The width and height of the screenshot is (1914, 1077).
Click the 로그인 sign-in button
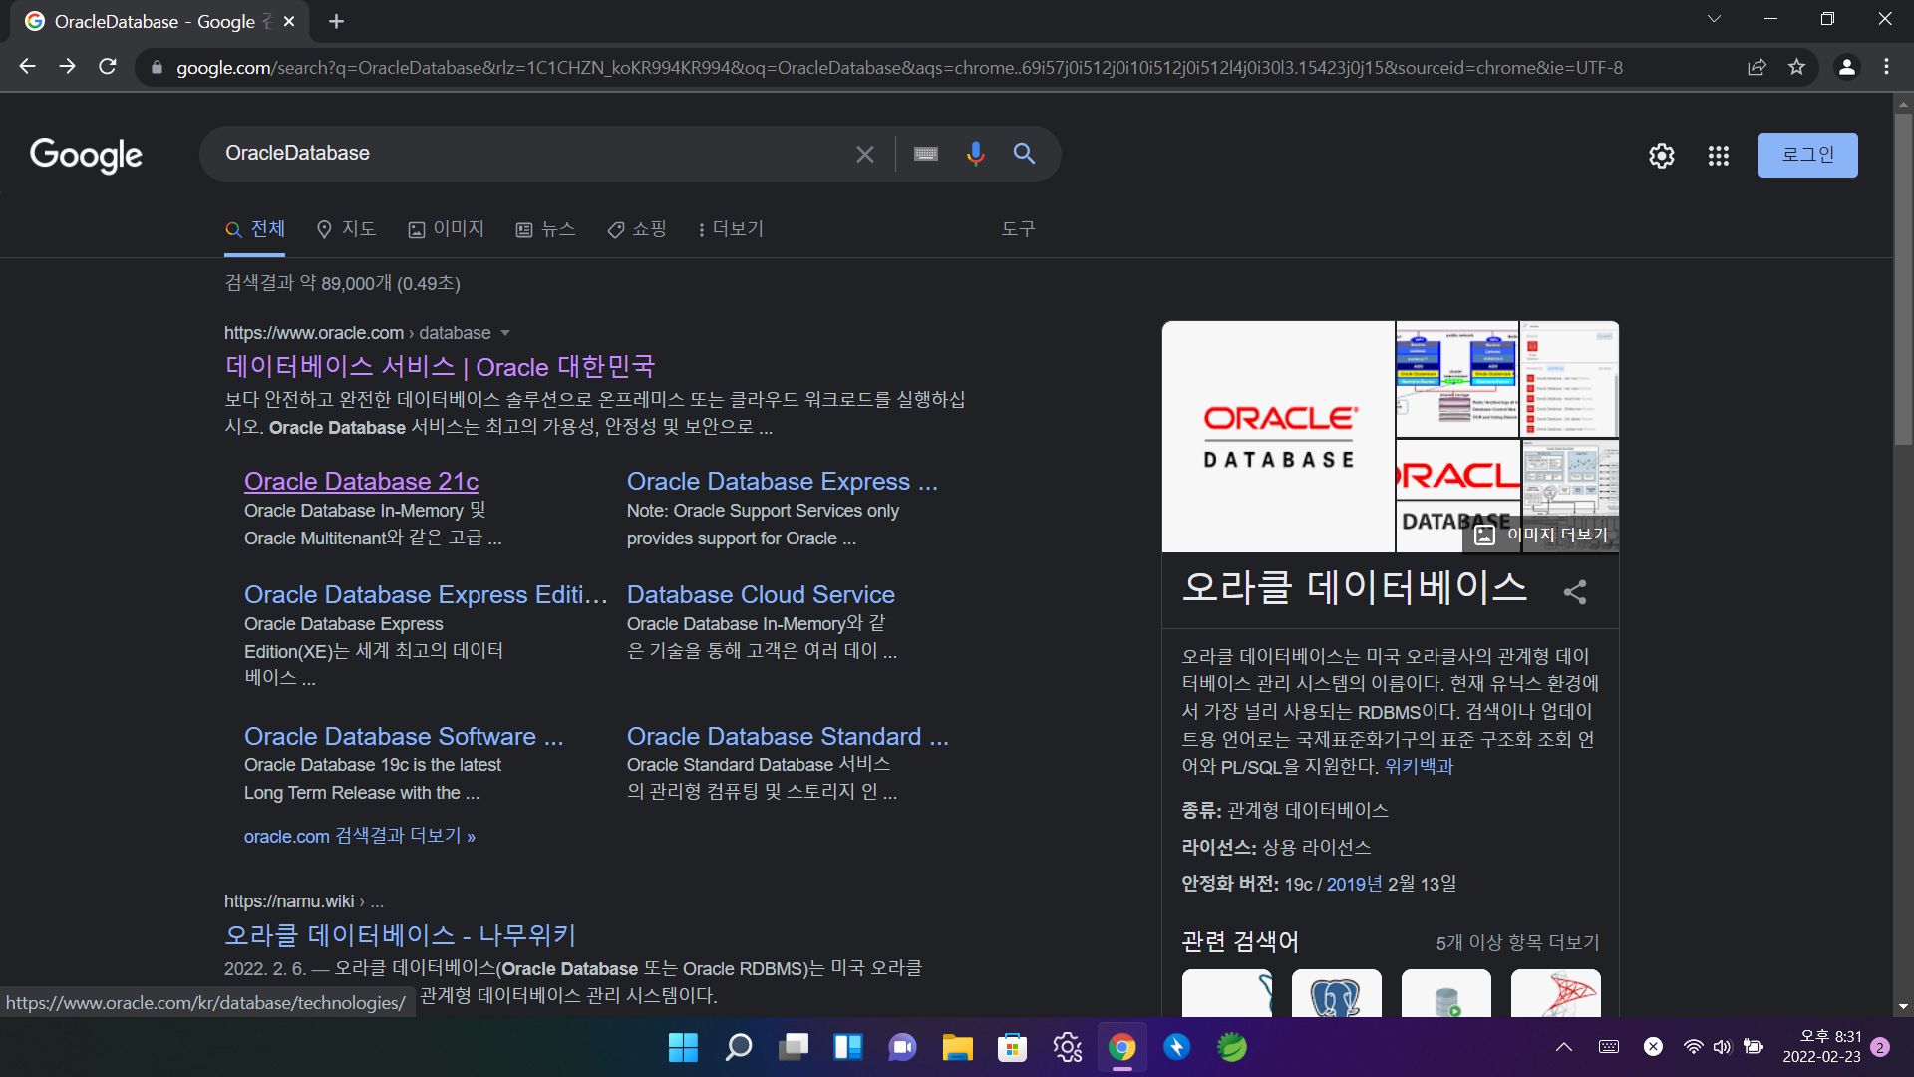point(1807,155)
